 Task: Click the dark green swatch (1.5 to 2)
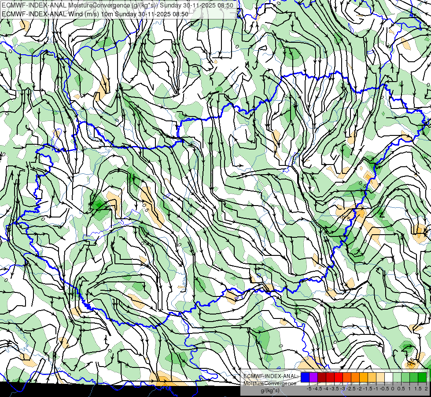(x=422, y=378)
